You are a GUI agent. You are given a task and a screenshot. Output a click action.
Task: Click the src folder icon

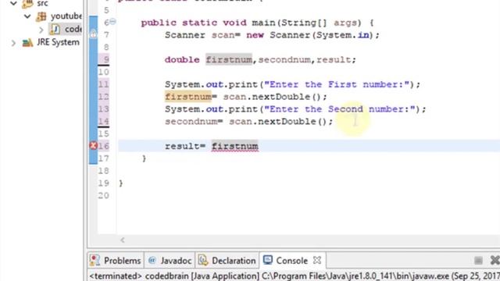(27, 4)
